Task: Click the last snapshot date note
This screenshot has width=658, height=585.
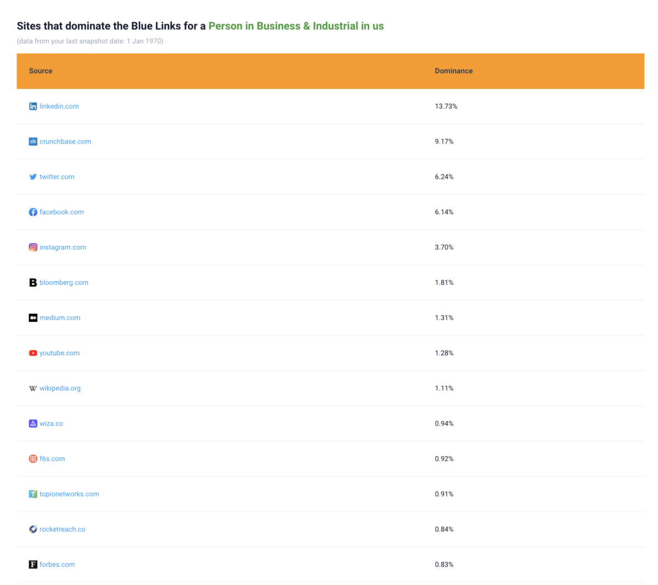Action: pyautogui.click(x=90, y=41)
